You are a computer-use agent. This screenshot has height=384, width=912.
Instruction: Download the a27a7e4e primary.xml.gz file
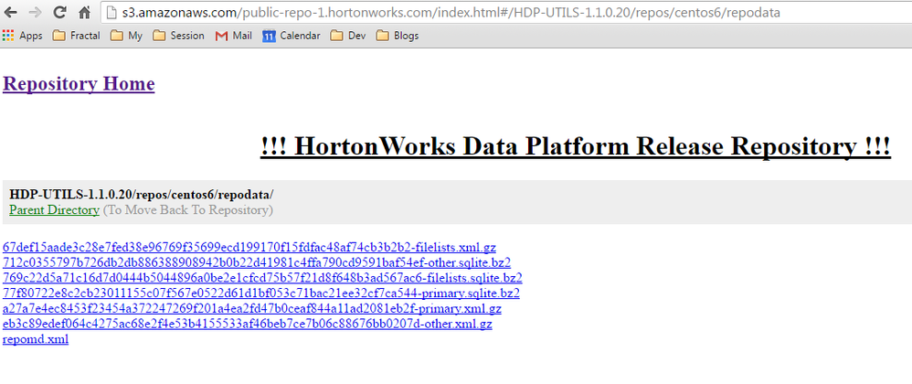(x=252, y=308)
